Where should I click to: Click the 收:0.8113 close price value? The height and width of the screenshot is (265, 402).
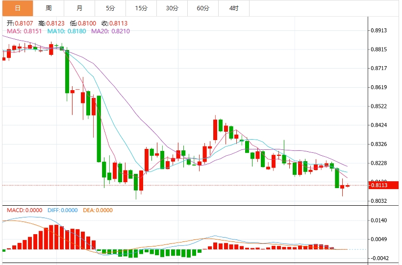(x=114, y=24)
